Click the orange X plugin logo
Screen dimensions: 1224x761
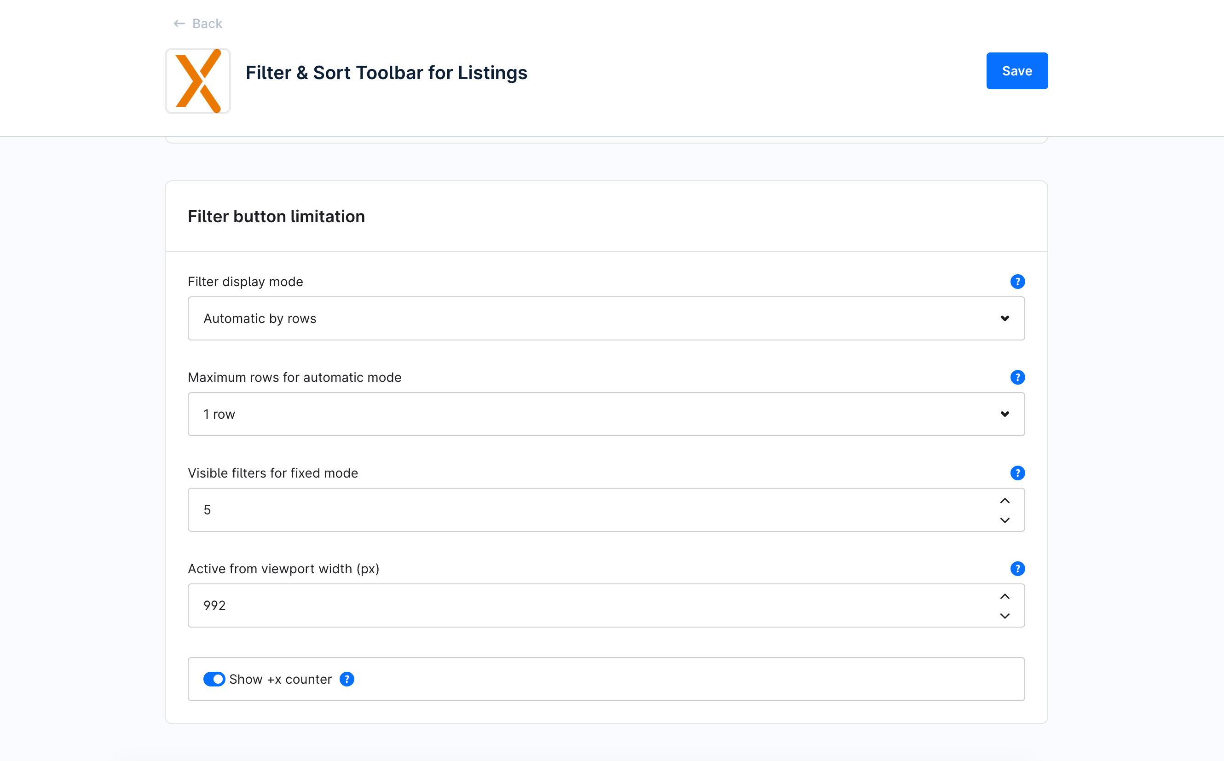198,81
